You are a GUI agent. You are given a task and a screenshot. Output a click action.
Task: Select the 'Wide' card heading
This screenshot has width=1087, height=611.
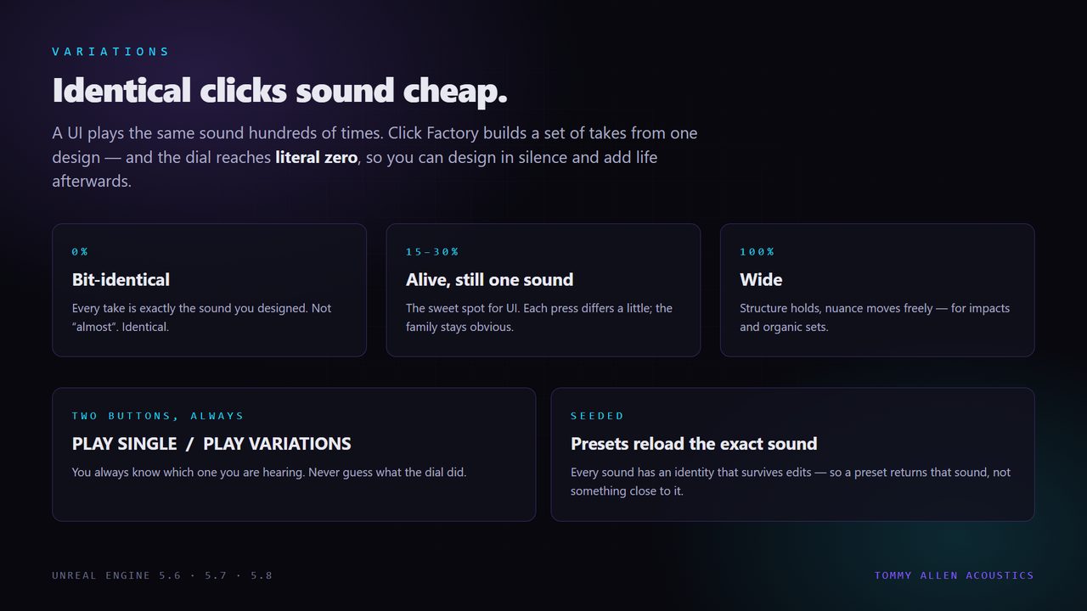coord(761,279)
